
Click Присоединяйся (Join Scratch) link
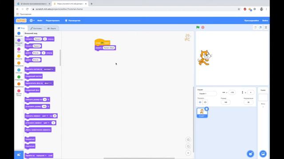click(252, 21)
